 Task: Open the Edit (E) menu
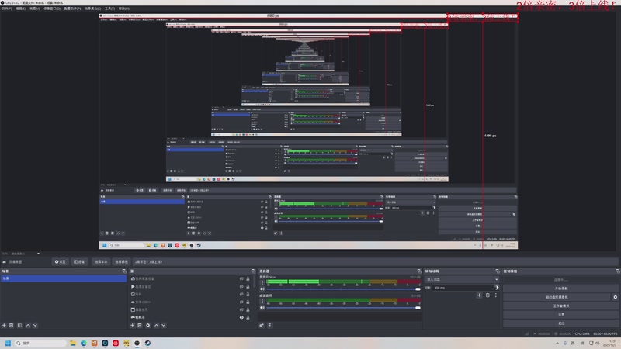point(21,9)
